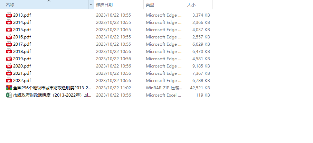Sort files by 修改日期 column
Viewport: 313px width, 143px height.
(x=104, y=5)
